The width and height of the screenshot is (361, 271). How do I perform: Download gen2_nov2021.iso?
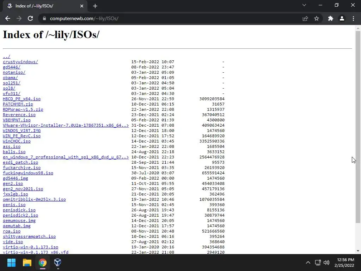coord(23,189)
